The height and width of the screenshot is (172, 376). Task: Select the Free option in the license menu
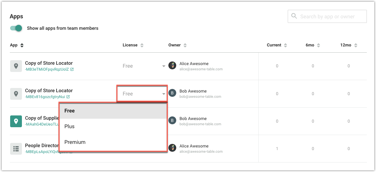70,111
